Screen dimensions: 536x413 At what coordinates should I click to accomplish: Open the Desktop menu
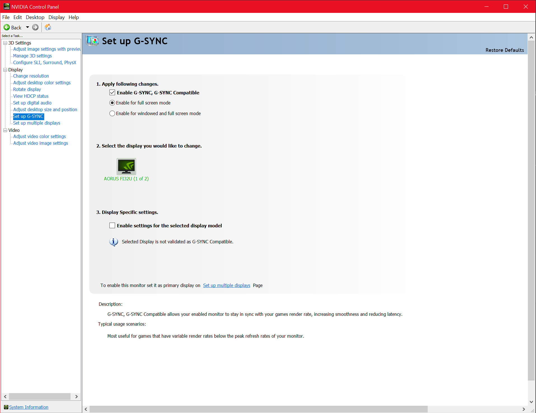35,17
